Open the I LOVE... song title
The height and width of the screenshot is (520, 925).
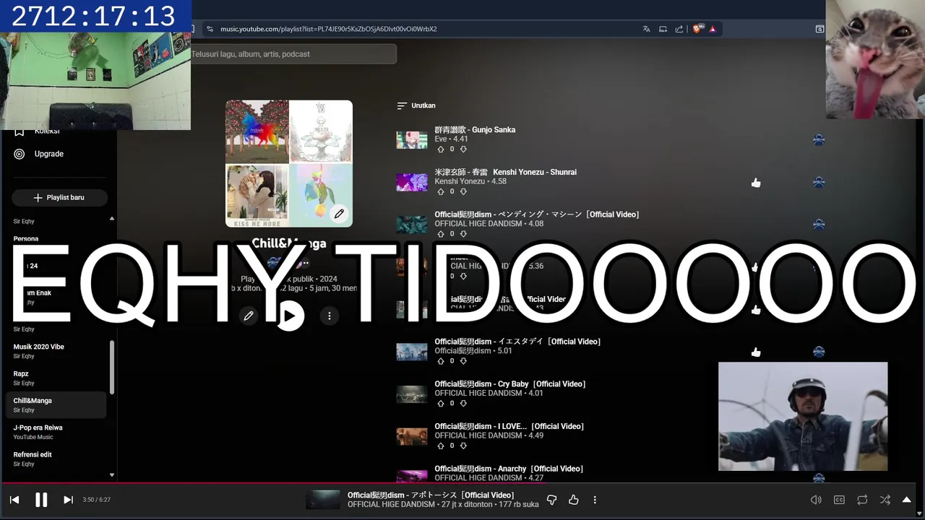click(x=509, y=427)
